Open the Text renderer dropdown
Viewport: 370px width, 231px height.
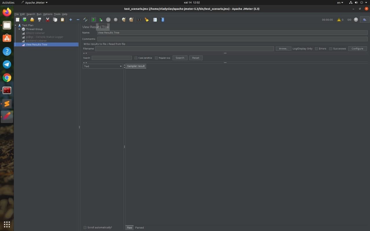pos(103,66)
